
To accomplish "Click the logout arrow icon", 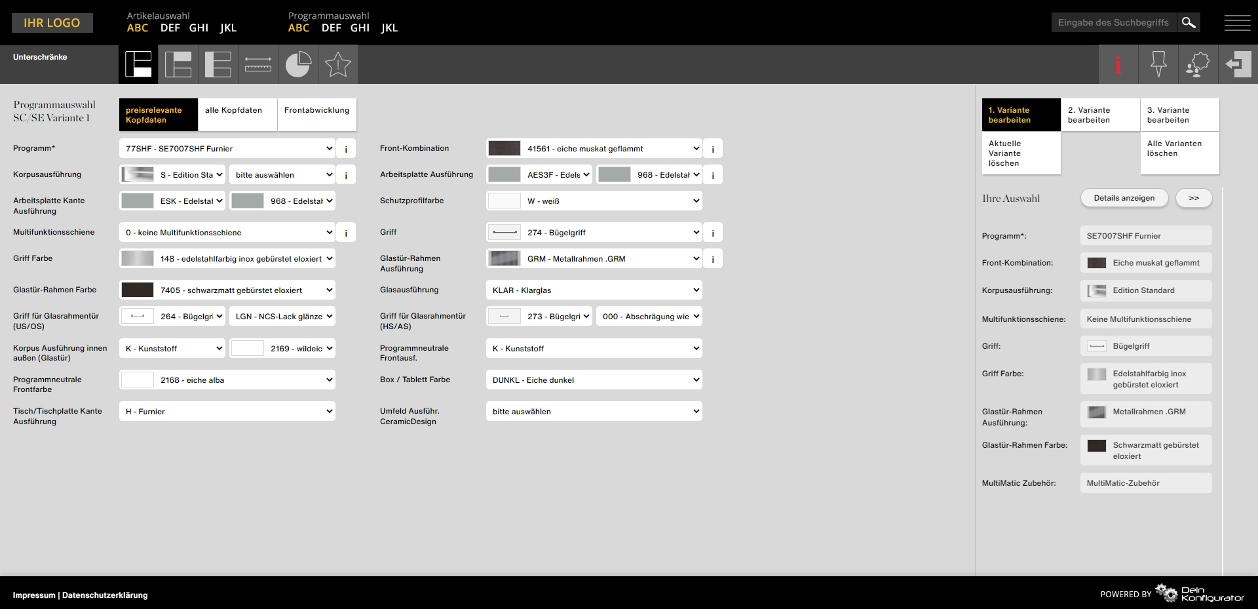I will (1238, 64).
